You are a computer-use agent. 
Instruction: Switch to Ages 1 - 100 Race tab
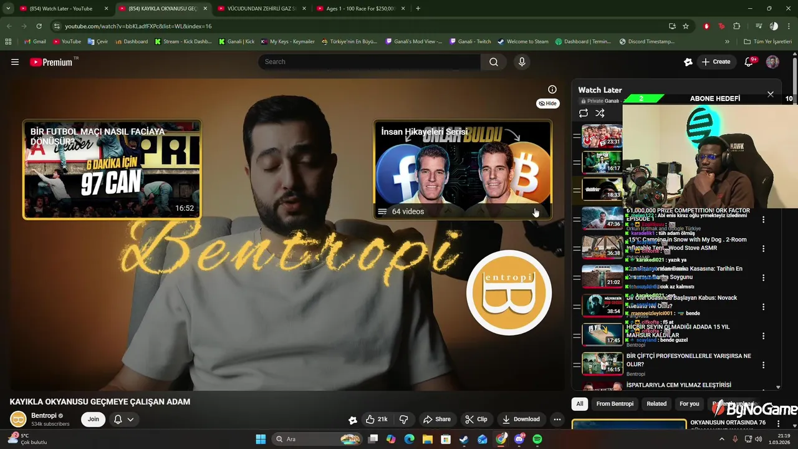coord(361,9)
